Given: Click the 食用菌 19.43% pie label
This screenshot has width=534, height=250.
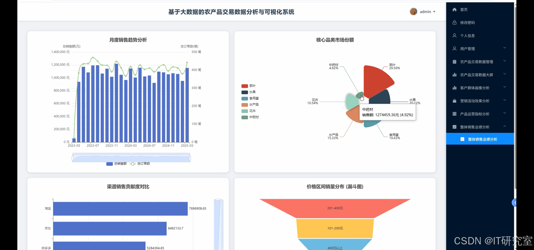Looking at the screenshot, I should pos(394,136).
